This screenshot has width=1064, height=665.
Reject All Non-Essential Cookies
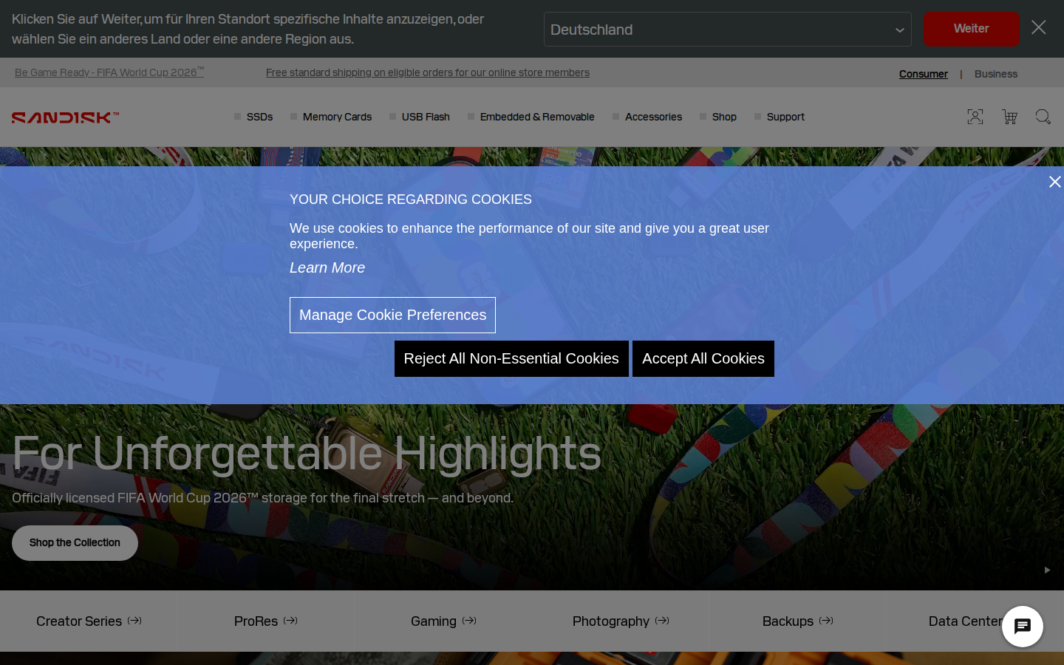(x=511, y=358)
